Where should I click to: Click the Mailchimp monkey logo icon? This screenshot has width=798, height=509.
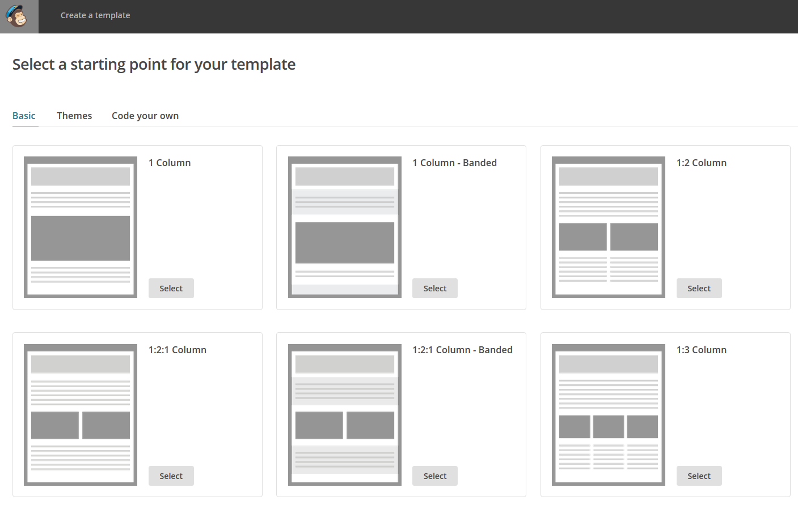pos(17,16)
